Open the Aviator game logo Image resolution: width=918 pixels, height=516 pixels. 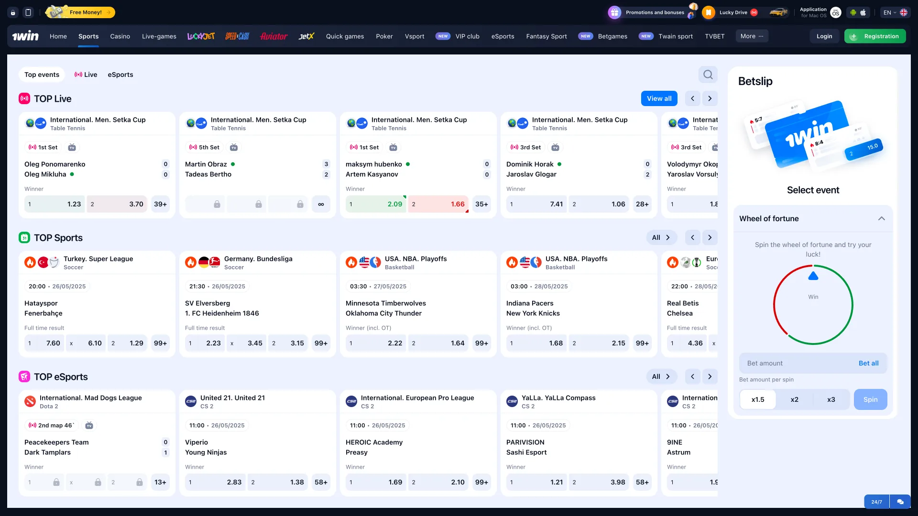(274, 36)
